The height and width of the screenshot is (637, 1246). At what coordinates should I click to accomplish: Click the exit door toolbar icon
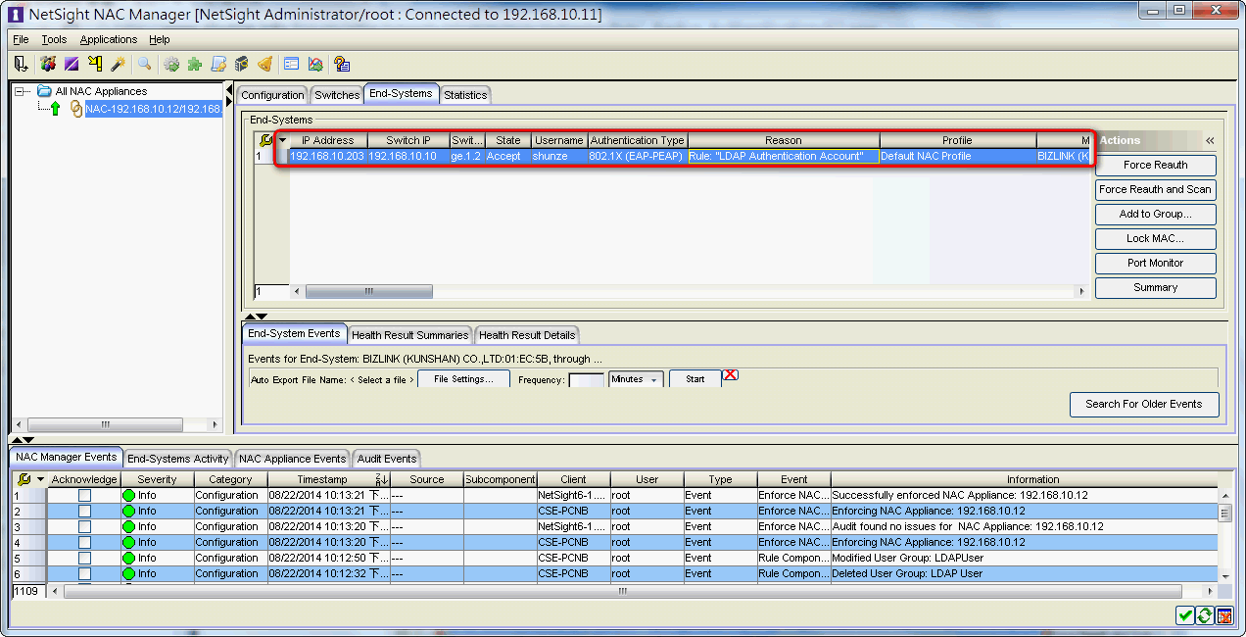coord(21,64)
